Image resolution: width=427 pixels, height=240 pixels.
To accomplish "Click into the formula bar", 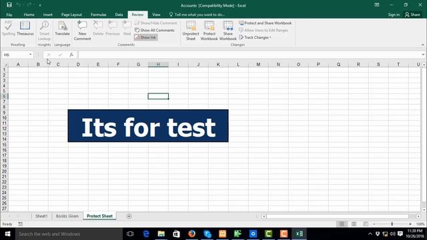I will point(249,55).
